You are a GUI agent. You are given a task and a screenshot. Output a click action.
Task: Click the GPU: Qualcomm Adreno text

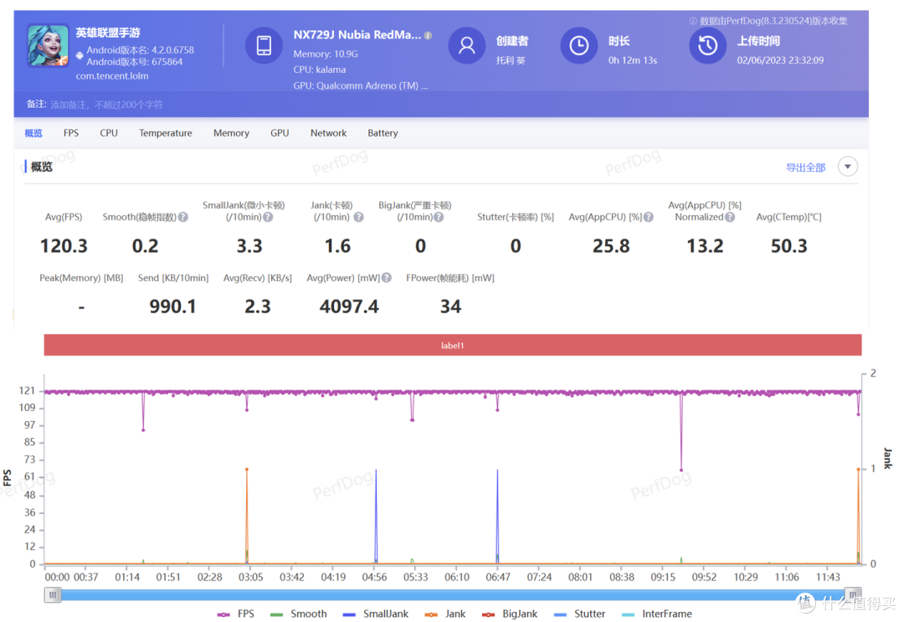(360, 86)
